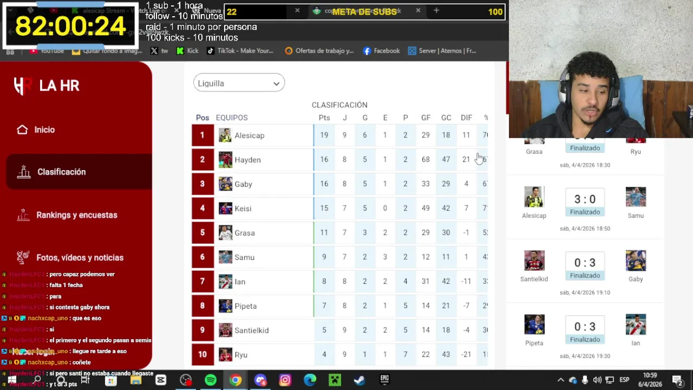693x390 pixels.
Task: Click the Inicio house icon
Action: [22, 129]
